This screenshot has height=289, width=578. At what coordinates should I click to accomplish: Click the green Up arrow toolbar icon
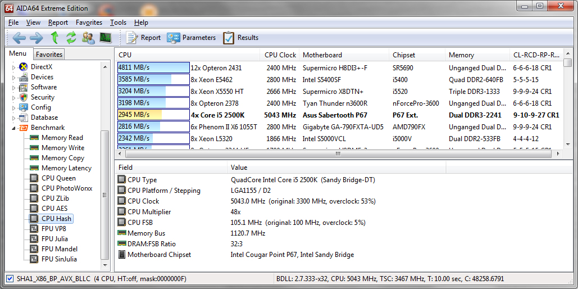(54, 38)
